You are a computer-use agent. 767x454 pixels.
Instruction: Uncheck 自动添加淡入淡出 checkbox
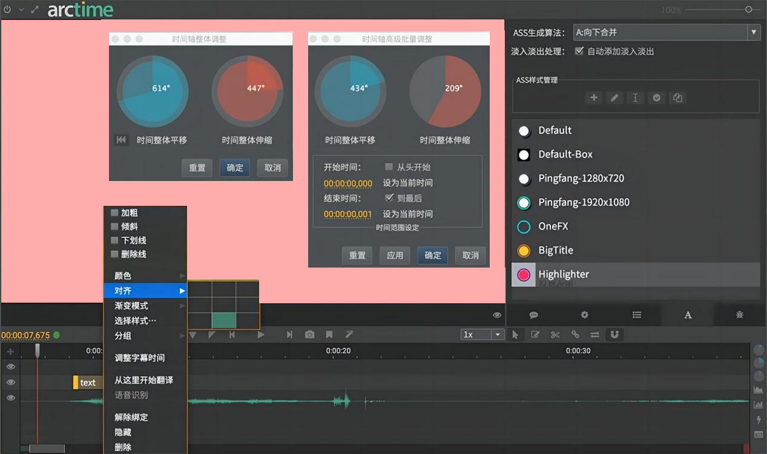(579, 51)
